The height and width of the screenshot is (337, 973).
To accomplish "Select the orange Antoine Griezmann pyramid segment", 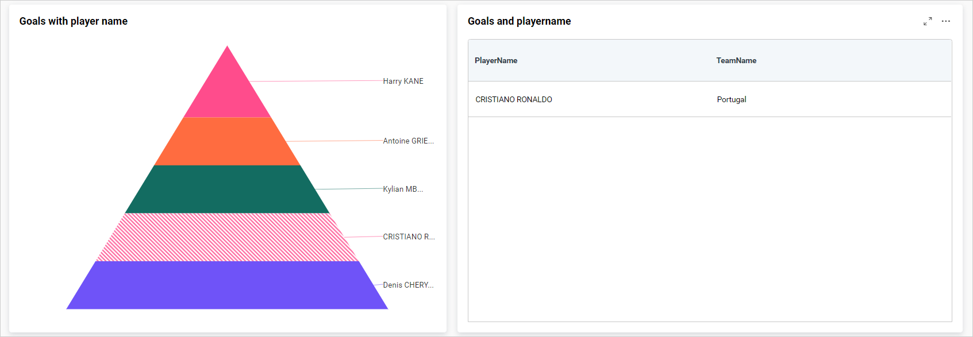I will pyautogui.click(x=227, y=141).
